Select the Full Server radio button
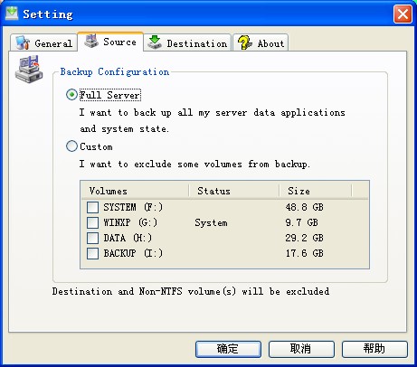The width and height of the screenshot is (417, 367). (x=71, y=95)
